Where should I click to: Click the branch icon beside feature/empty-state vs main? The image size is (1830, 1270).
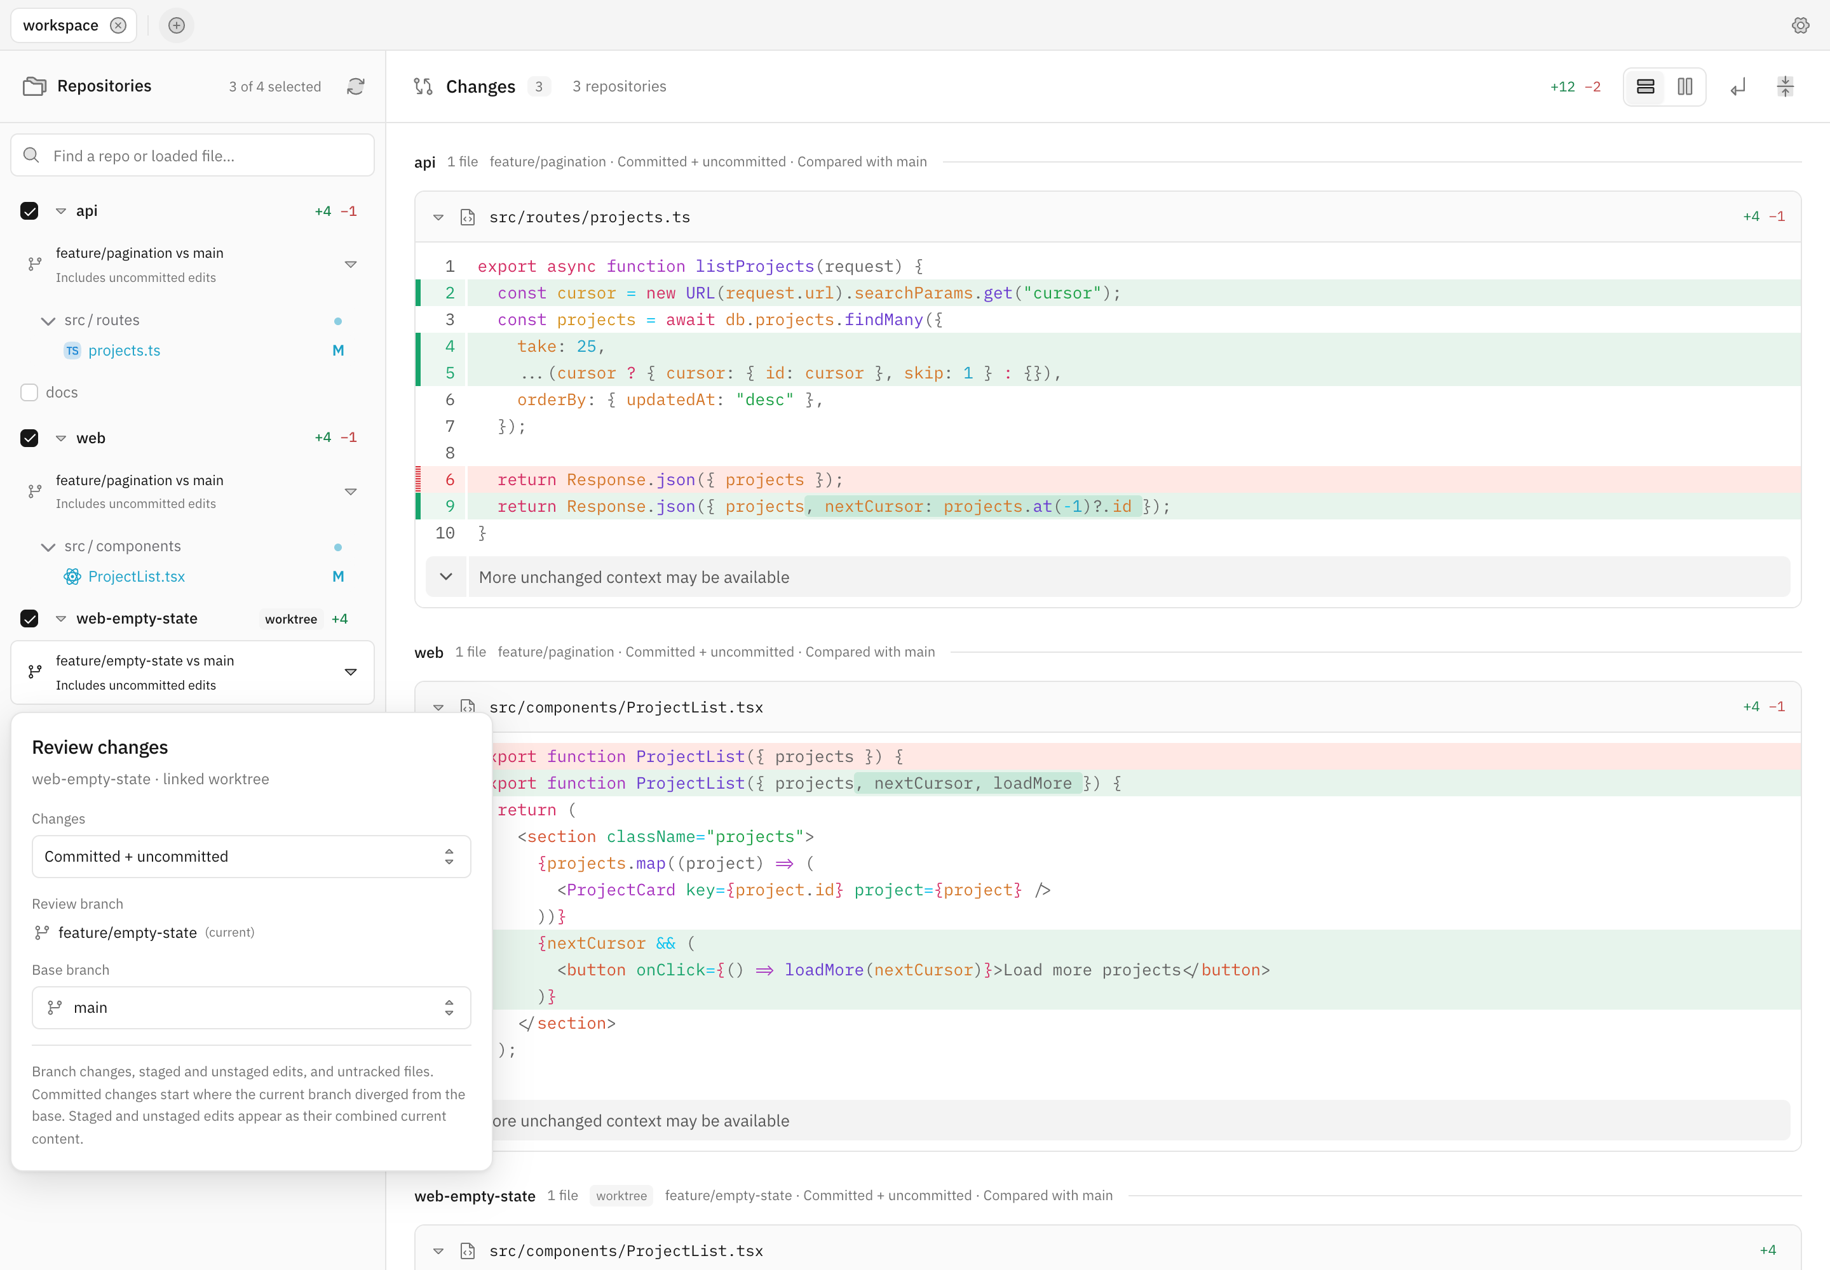[x=35, y=672]
